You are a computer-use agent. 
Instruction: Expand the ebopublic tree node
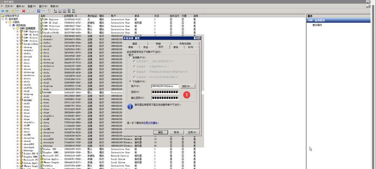(17, 122)
